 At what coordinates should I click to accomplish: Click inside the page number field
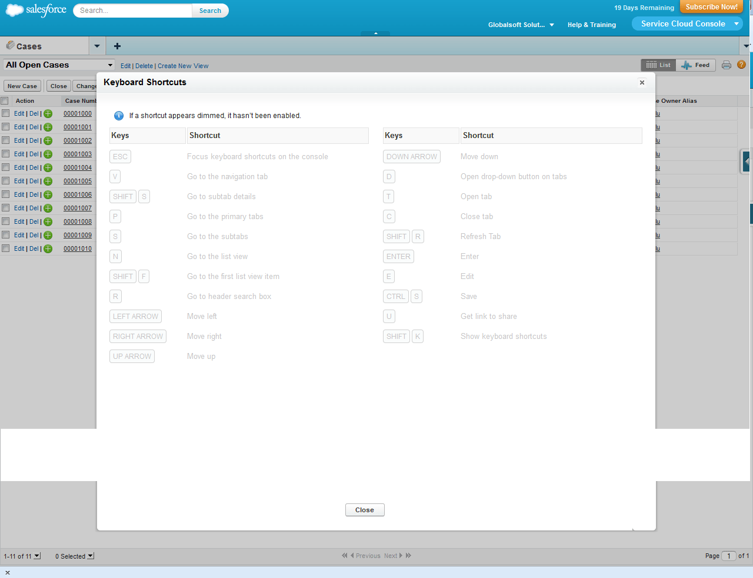[x=728, y=556]
